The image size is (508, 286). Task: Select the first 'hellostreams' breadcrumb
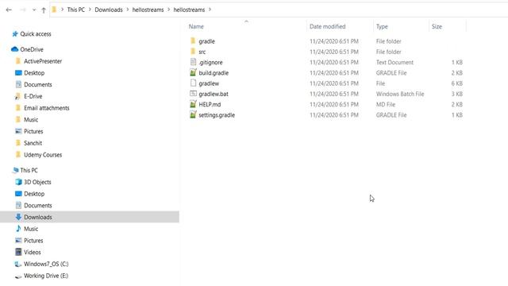click(x=148, y=10)
